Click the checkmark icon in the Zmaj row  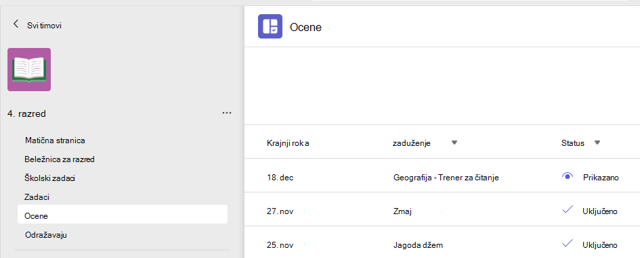(568, 210)
